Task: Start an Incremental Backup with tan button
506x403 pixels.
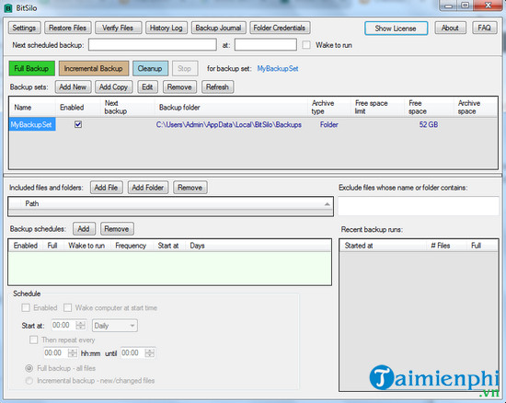Action: [x=94, y=68]
